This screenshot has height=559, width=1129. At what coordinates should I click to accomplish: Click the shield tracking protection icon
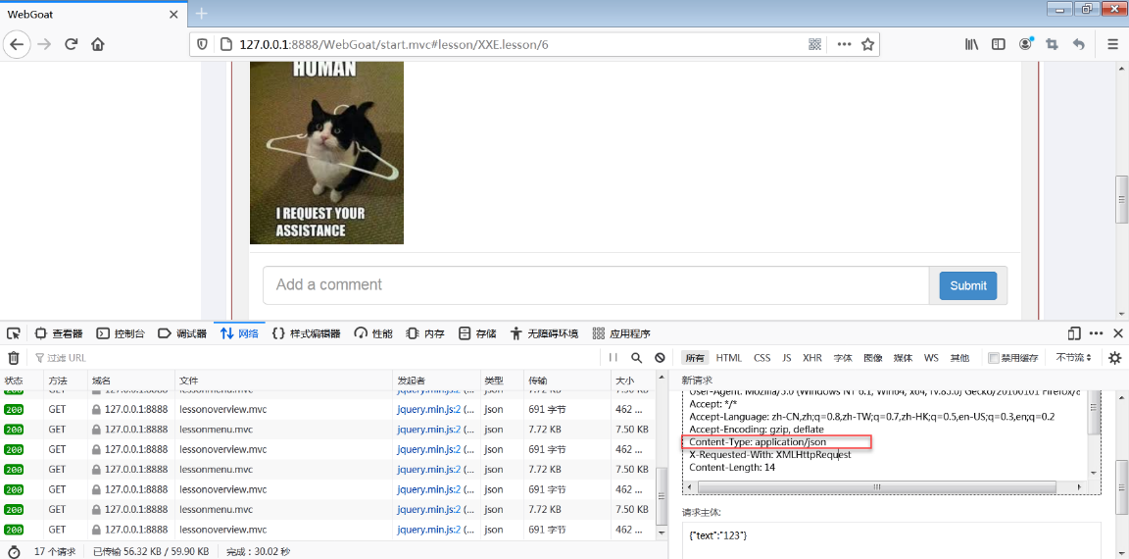(202, 44)
